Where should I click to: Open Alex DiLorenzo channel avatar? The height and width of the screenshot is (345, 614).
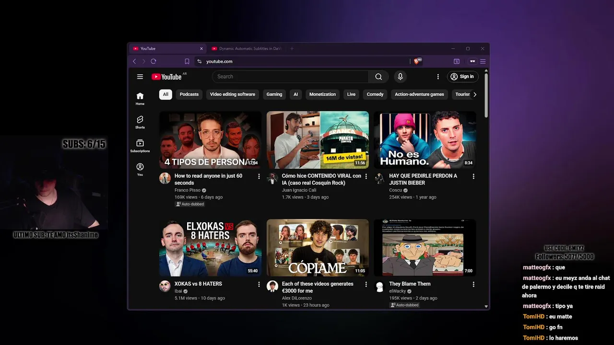[272, 286]
